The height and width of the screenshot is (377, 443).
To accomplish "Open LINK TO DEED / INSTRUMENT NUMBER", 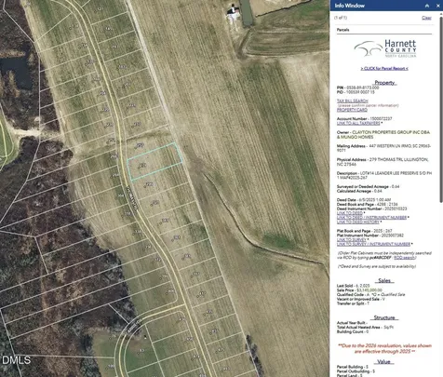I will [371, 218].
